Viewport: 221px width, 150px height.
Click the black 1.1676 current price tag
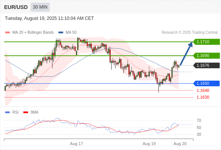pos(206,65)
